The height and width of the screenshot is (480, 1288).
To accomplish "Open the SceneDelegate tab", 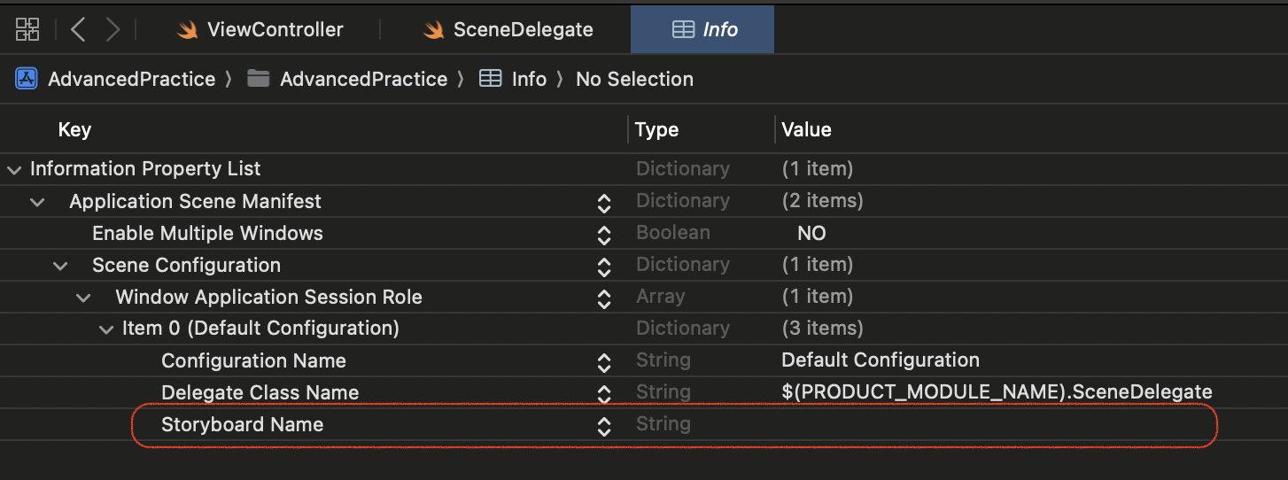I will point(523,29).
